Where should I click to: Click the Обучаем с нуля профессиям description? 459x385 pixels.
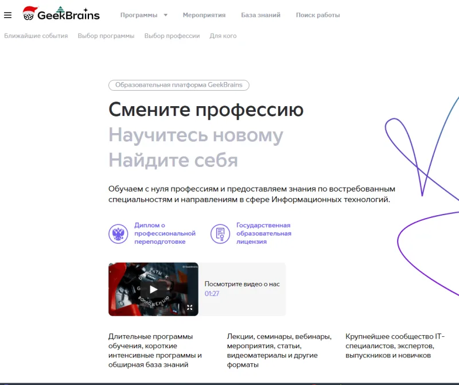point(252,194)
